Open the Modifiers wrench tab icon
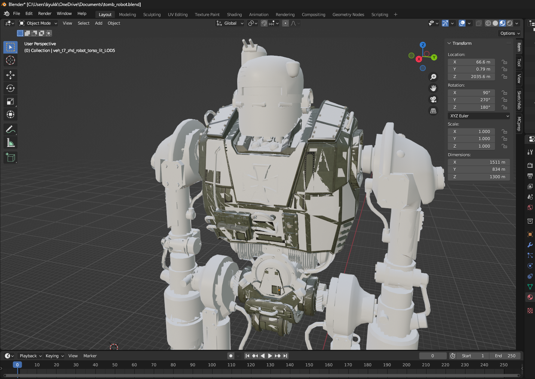Screen dimensions: 535x379 pos(530,245)
